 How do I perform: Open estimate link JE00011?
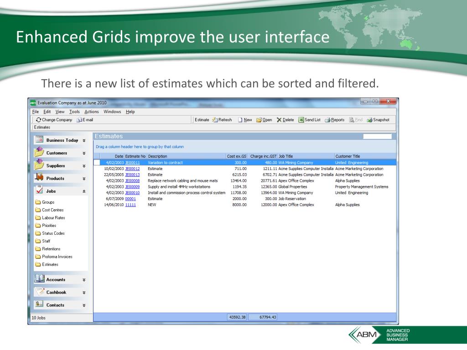pyautogui.click(x=132, y=163)
